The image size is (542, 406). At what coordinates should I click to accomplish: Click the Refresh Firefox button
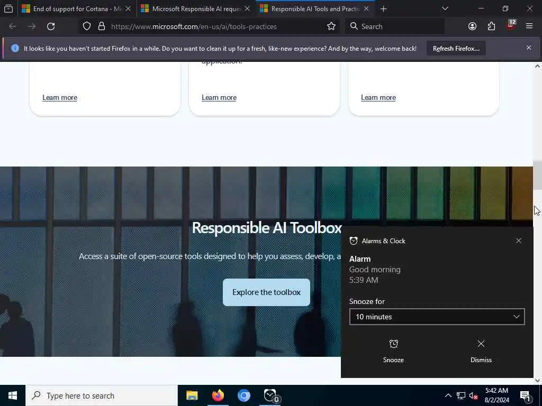tap(456, 49)
